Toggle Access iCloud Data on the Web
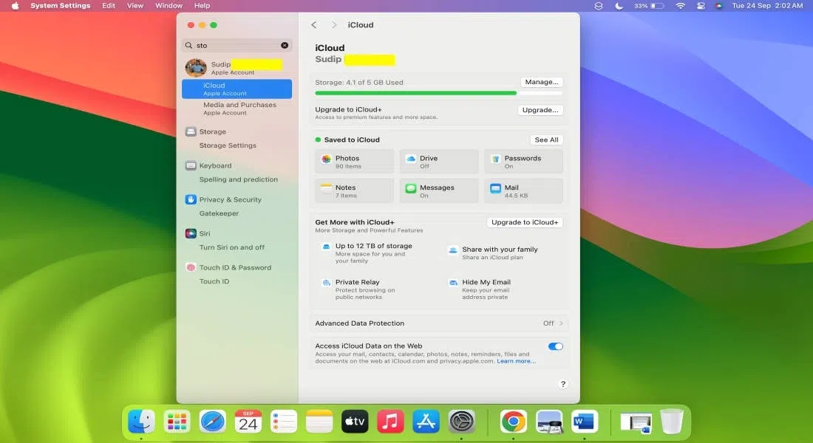Image resolution: width=813 pixels, height=443 pixels. 555,346
